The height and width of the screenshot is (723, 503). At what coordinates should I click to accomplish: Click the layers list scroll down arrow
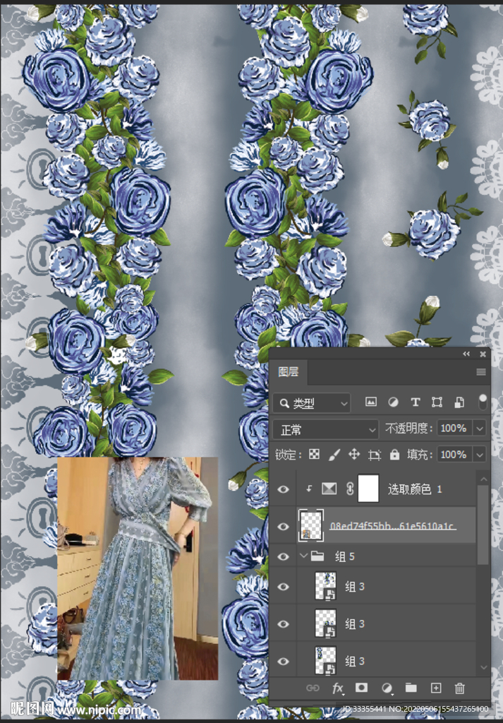(483, 667)
